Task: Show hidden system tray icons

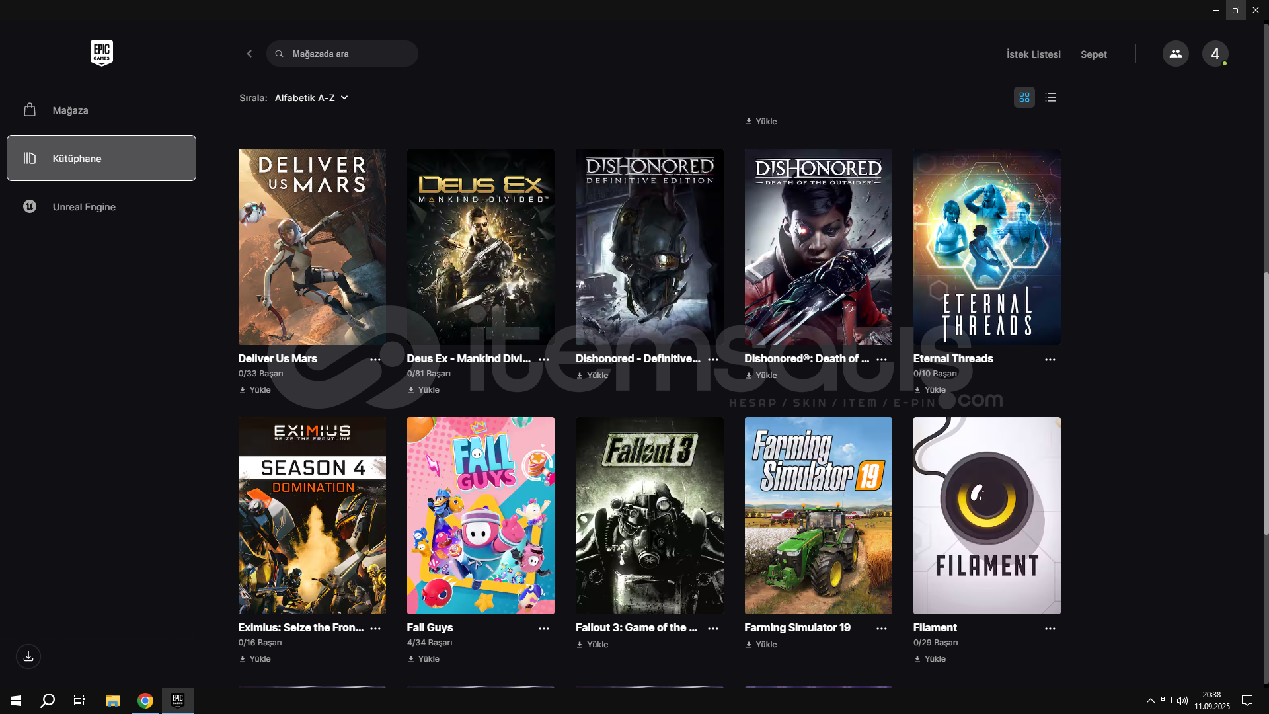Action: point(1150,701)
